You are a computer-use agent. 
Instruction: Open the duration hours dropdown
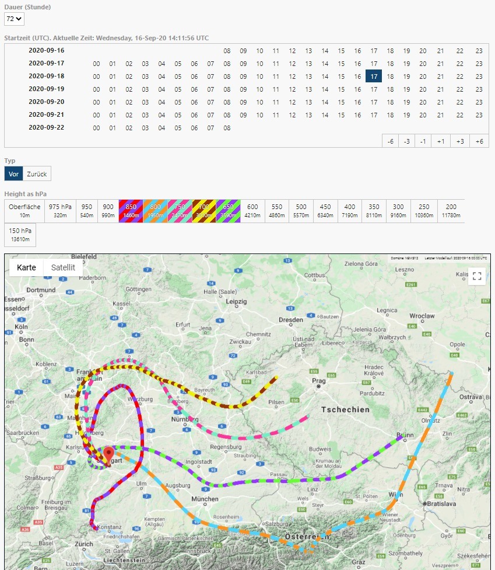14,19
